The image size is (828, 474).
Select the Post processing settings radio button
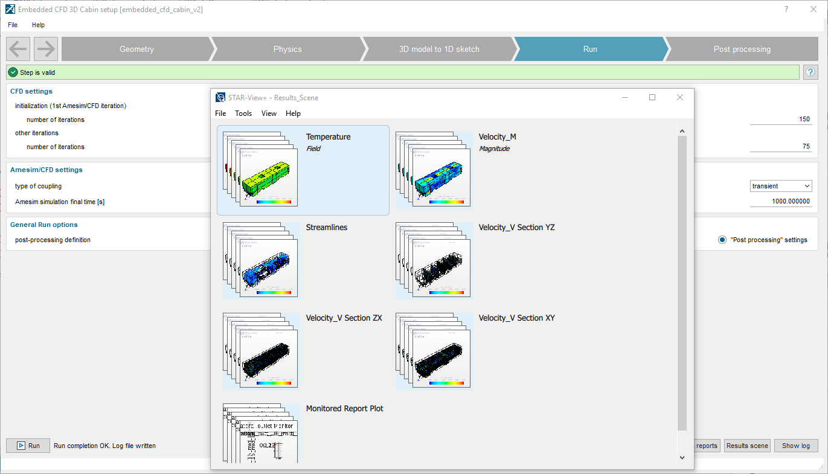(722, 239)
